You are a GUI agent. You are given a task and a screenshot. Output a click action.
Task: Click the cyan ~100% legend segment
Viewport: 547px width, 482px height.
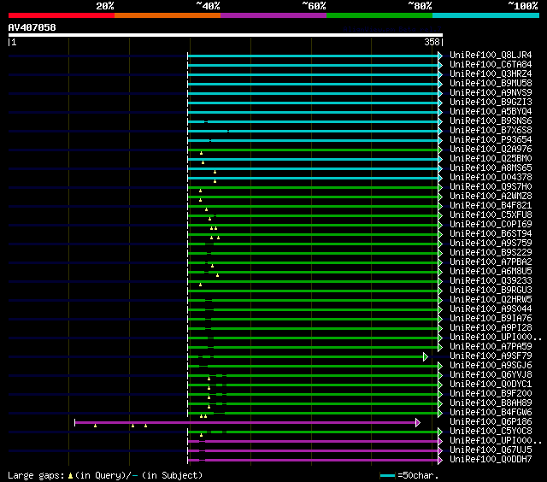coord(485,15)
